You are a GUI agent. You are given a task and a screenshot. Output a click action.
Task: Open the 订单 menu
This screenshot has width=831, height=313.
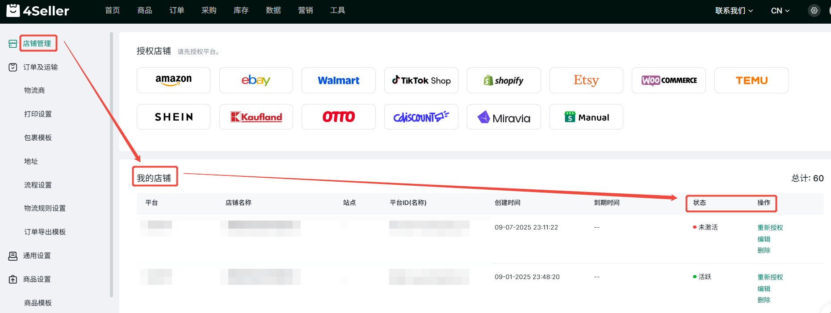(177, 10)
